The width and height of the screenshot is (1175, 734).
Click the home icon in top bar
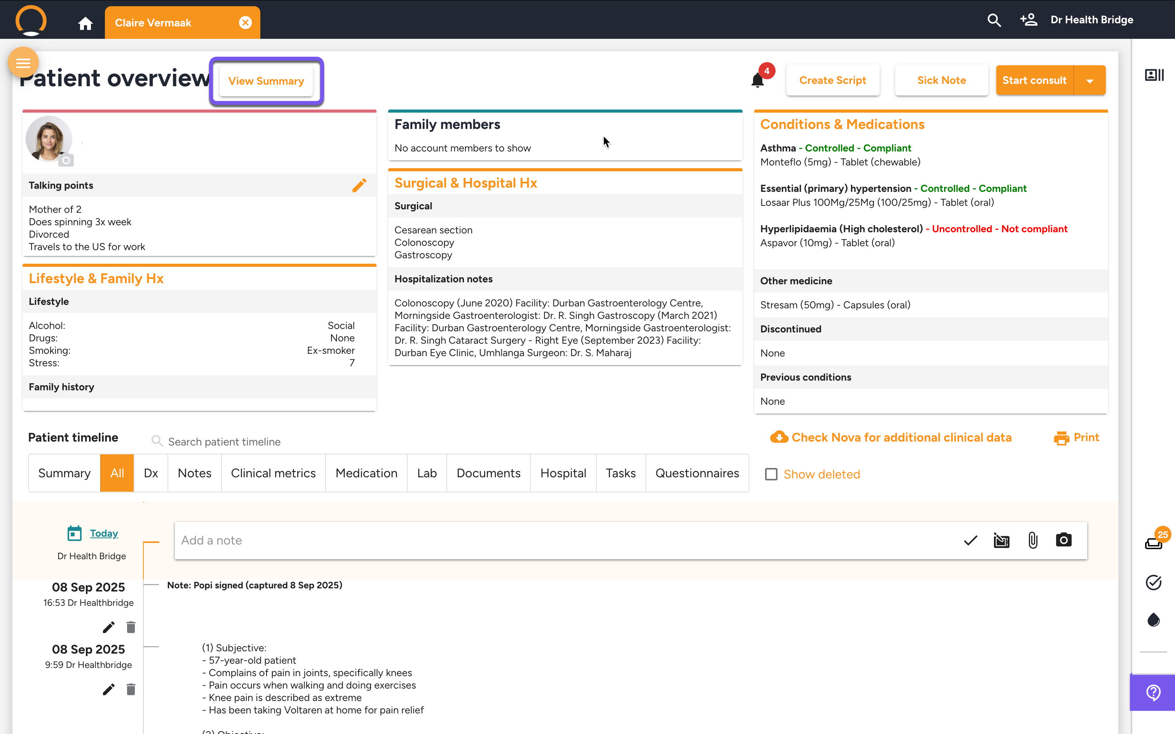85,23
